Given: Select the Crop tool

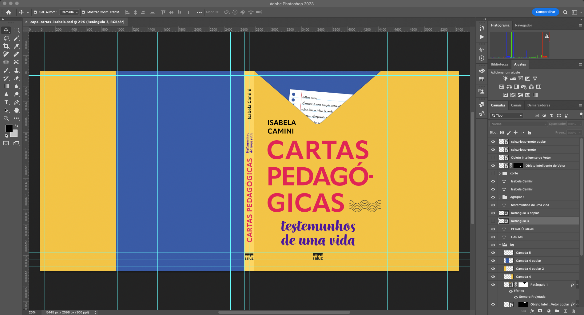Looking at the screenshot, I should pyautogui.click(x=6, y=46).
